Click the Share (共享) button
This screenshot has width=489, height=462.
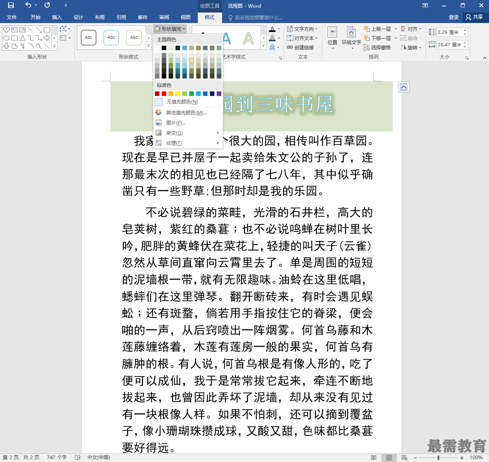[474, 17]
